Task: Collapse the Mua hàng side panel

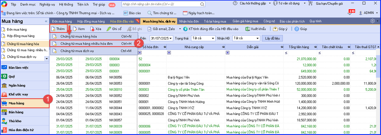Action: click(46, 21)
